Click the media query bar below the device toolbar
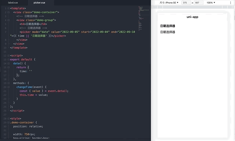Viewport: 235px width, 141px height. 192,7
